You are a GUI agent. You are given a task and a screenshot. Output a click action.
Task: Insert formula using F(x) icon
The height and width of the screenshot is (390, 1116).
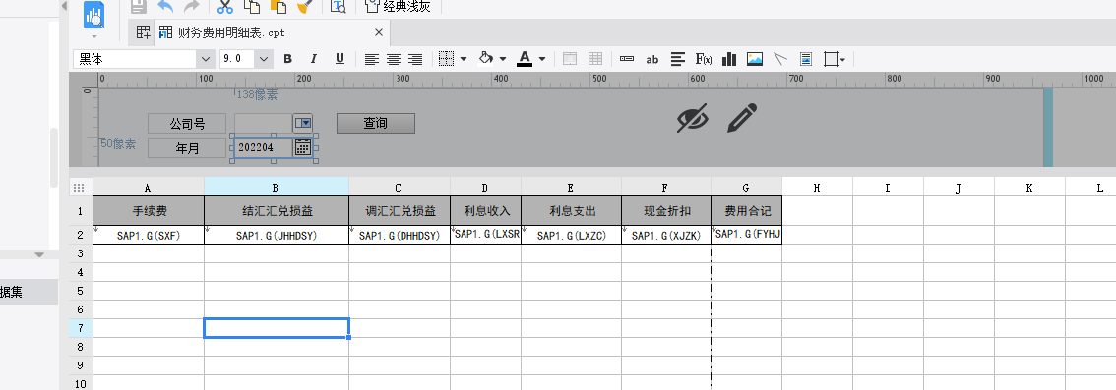pyautogui.click(x=704, y=59)
